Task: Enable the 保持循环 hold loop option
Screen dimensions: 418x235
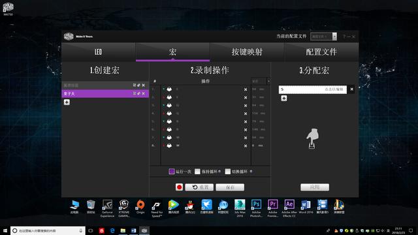Action: pos(197,171)
